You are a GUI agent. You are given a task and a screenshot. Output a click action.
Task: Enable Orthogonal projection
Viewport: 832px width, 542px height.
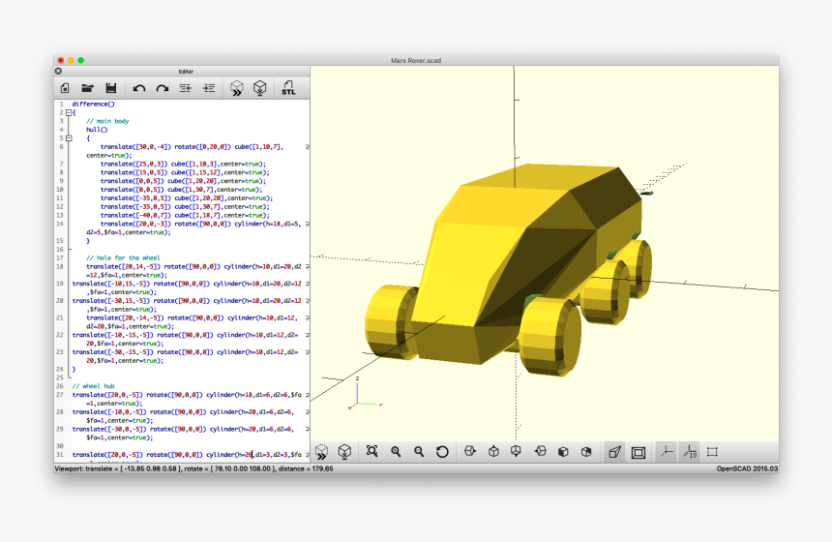tap(639, 452)
